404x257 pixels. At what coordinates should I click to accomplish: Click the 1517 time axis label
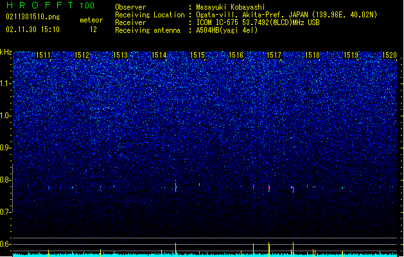coord(274,55)
